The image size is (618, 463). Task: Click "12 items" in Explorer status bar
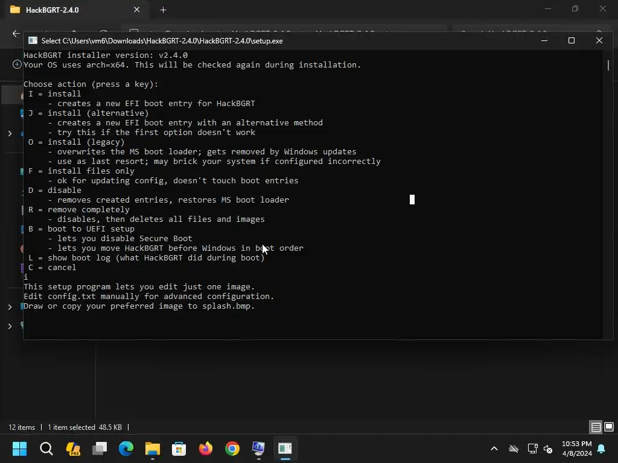tap(22, 427)
